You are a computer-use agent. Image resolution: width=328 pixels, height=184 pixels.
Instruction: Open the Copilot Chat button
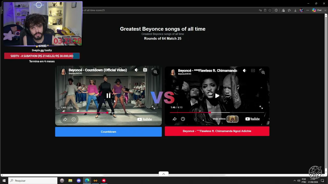click(x=317, y=10)
